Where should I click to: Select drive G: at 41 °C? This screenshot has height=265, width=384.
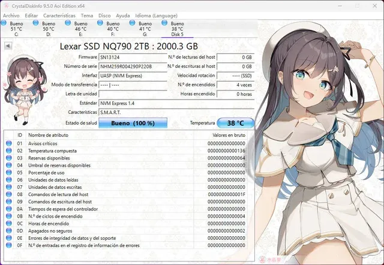tap(145, 29)
